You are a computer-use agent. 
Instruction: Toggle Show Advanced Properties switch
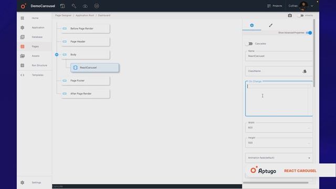[309, 33]
